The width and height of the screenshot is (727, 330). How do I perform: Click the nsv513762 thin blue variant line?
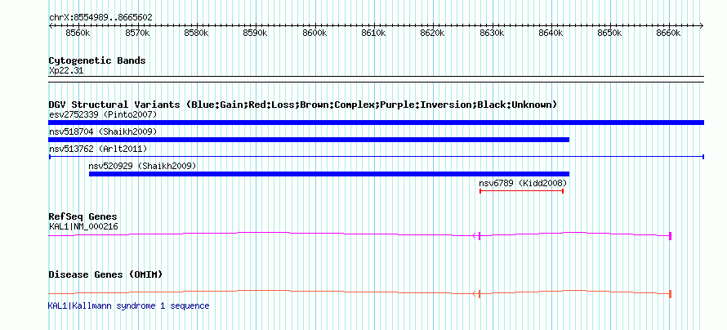click(376, 157)
